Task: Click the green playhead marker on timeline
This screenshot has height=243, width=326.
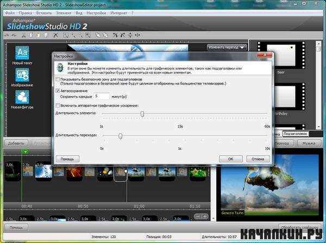Action: coord(25,152)
